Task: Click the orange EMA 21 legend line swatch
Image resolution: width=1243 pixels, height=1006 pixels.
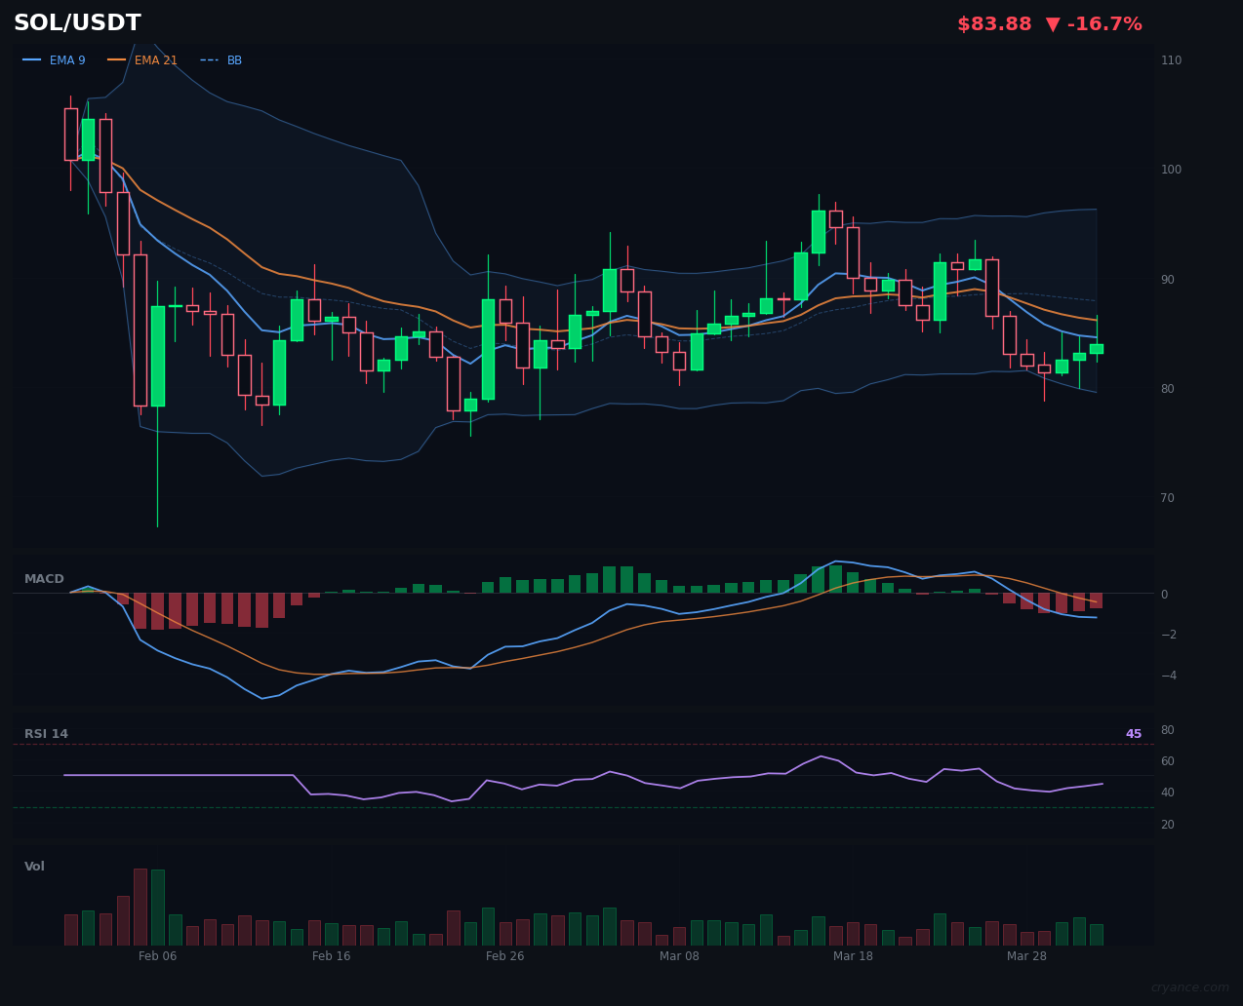Action: tap(117, 60)
